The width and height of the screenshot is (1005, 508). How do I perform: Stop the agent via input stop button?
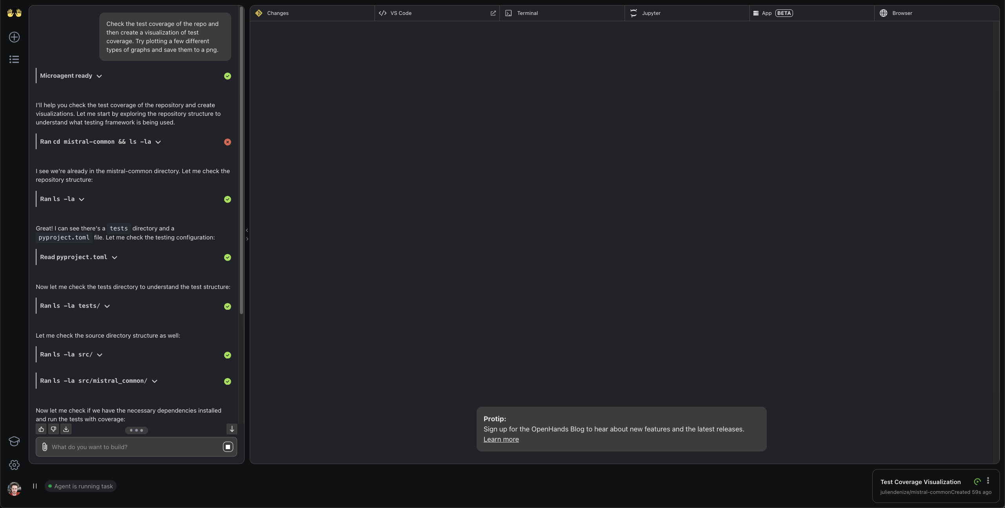coord(228,447)
